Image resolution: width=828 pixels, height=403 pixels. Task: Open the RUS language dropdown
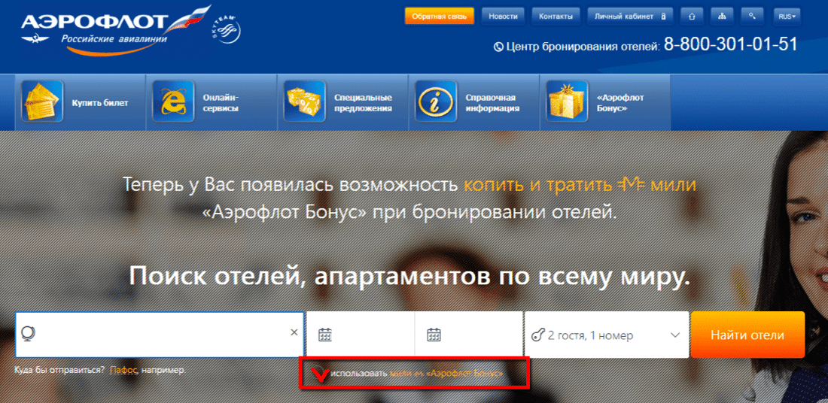click(787, 17)
